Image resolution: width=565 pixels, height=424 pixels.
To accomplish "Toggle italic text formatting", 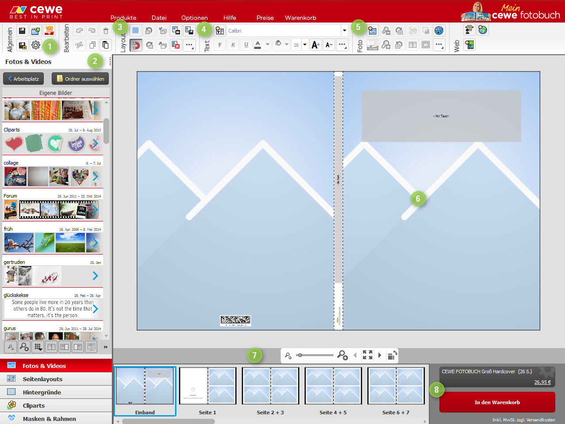I will (x=233, y=45).
